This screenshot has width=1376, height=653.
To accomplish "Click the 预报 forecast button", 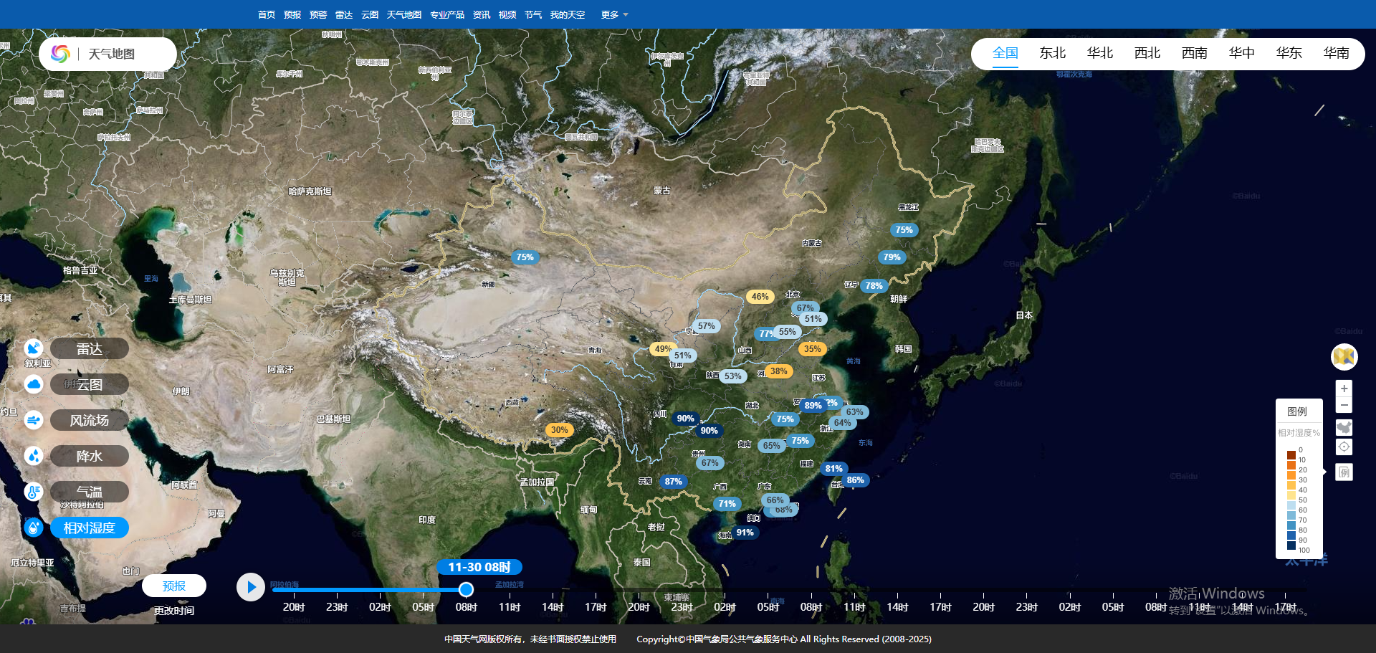I will pos(174,586).
